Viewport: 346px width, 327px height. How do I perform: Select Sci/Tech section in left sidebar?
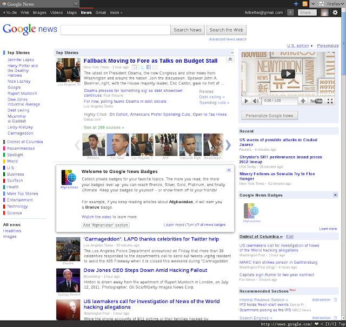pyautogui.click(x=15, y=181)
